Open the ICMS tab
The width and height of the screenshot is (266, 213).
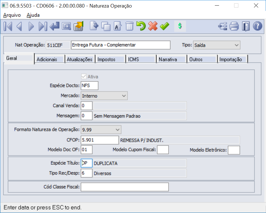point(141,59)
